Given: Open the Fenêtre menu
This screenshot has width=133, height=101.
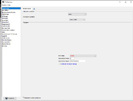Looking at the screenshot, I should (4, 5).
